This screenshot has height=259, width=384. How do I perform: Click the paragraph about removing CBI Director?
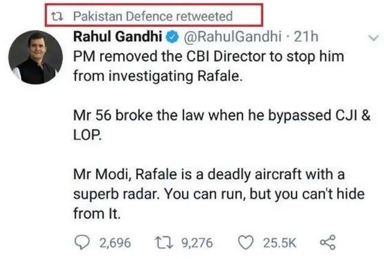click(x=210, y=67)
